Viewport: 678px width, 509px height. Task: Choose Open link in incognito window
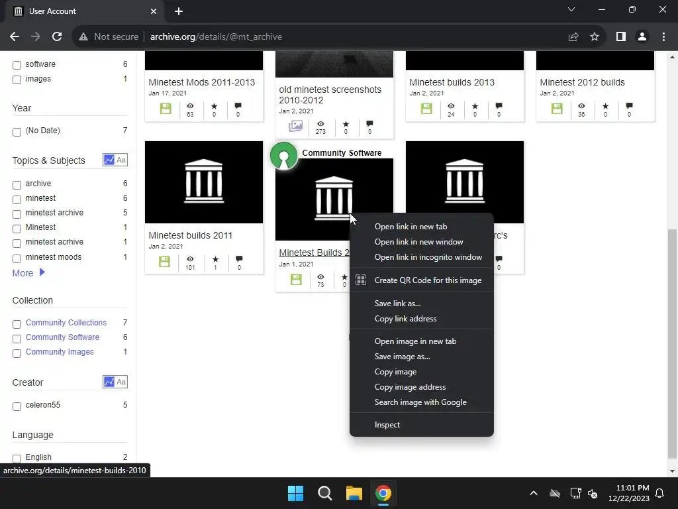422,256
